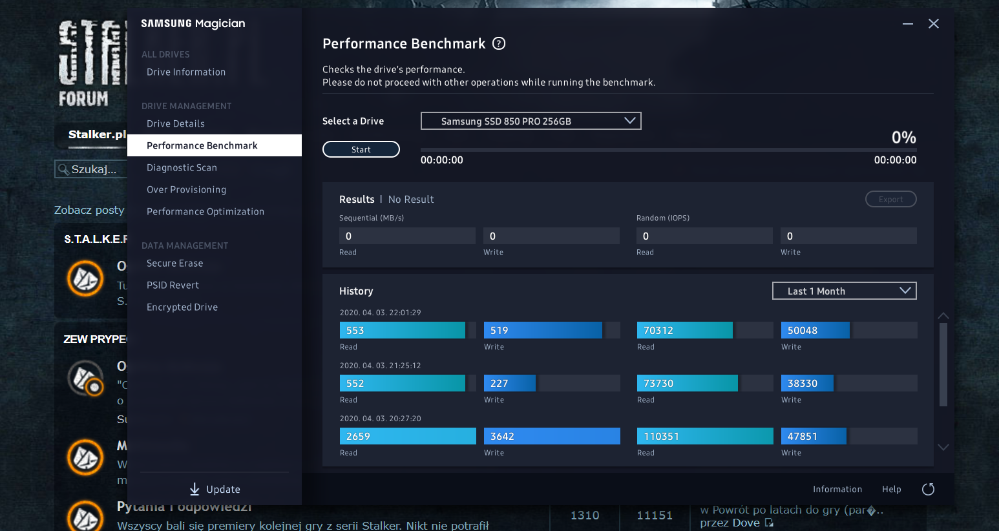Open Drive Details section
Screen dimensions: 999x531
click(176, 123)
